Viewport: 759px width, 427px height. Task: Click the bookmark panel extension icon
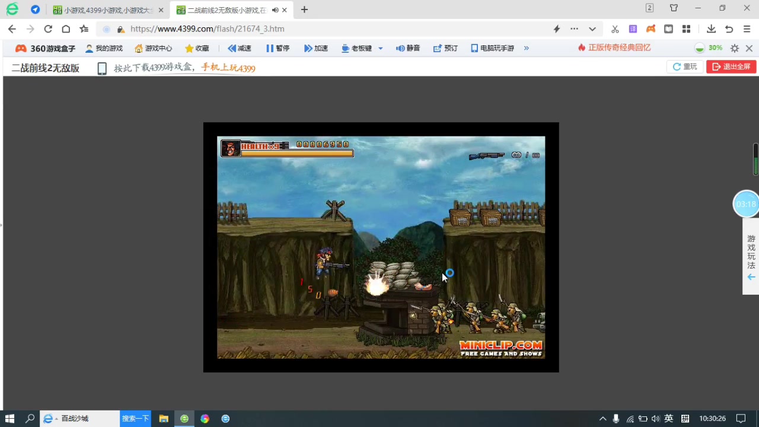pos(668,28)
